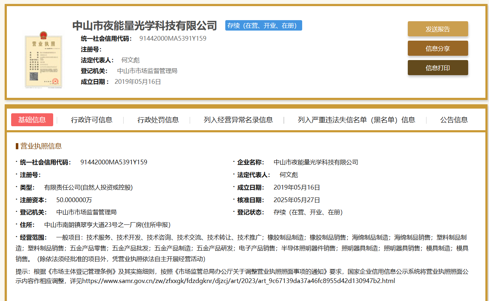The image size is (489, 301).
Task: Click the 发送报告 button
Action: (x=438, y=29)
